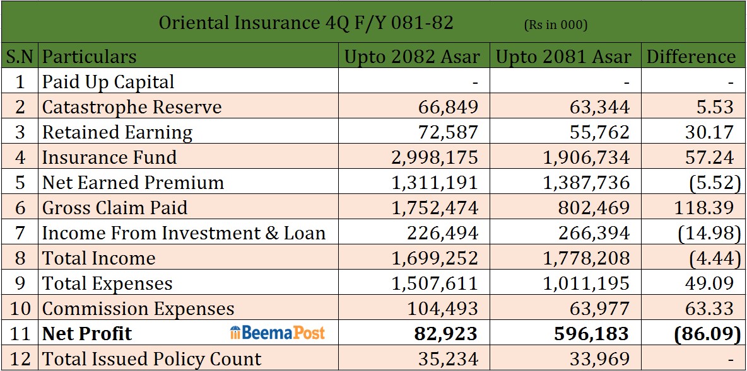This screenshot has width=747, height=371.
Task: Click the Total Income value 1,778,208
Action: [586, 258]
